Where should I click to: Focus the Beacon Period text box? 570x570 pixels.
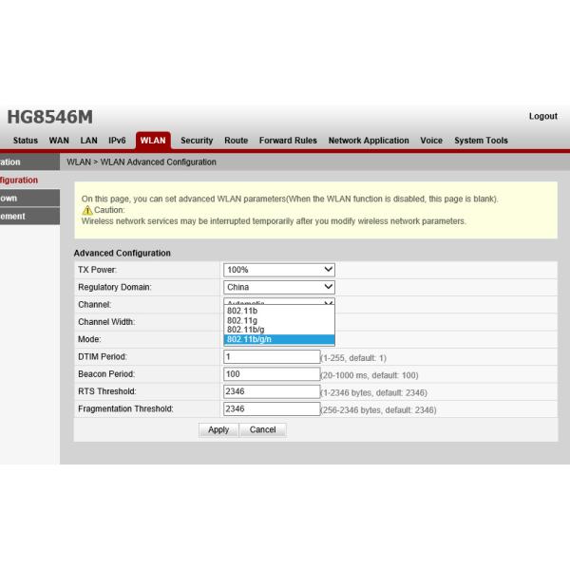pos(272,374)
